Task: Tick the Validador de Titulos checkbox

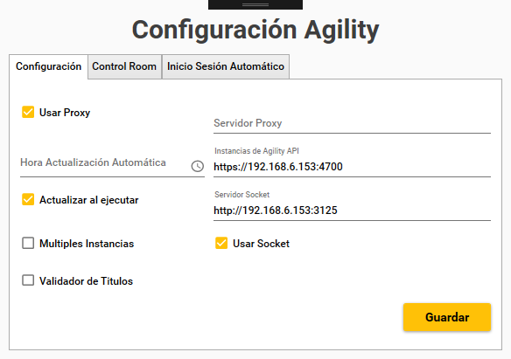Action: coord(28,280)
